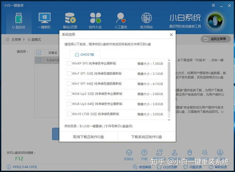This screenshot has width=235, height=172.
Task: Check the Win10 LTSB 32位 checkbox
Action: [x=69, y=114]
